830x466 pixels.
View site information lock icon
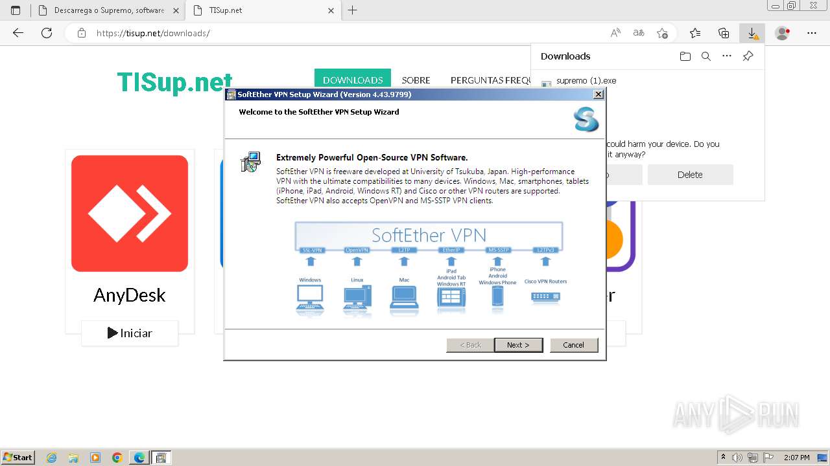coord(81,33)
